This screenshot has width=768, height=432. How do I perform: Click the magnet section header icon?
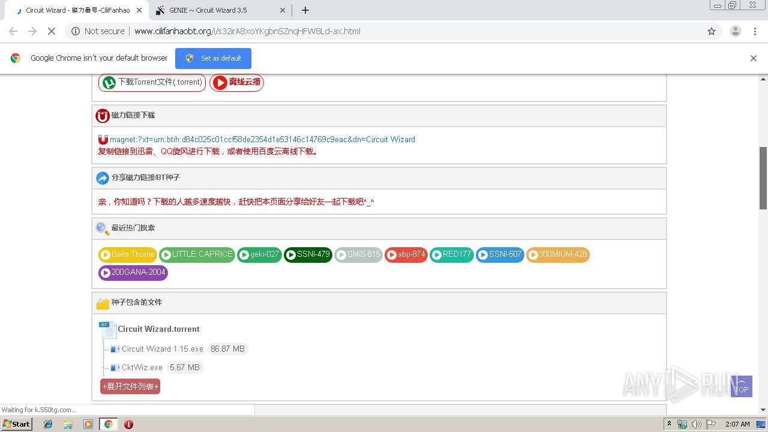pos(103,115)
